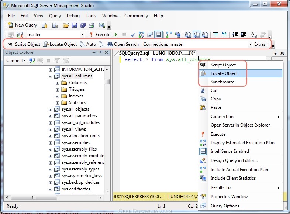This screenshot has width=290, height=214.
Task: Click the SQLQuery2.sql document tab
Action: click(x=157, y=53)
